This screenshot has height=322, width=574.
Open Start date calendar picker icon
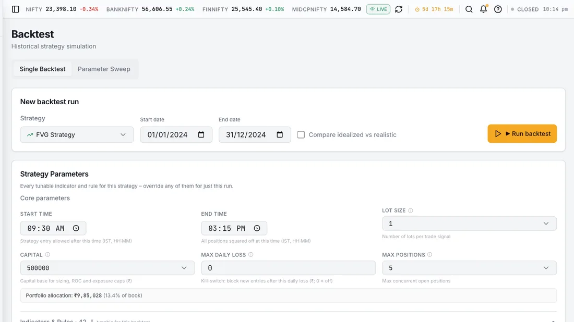[201, 134]
